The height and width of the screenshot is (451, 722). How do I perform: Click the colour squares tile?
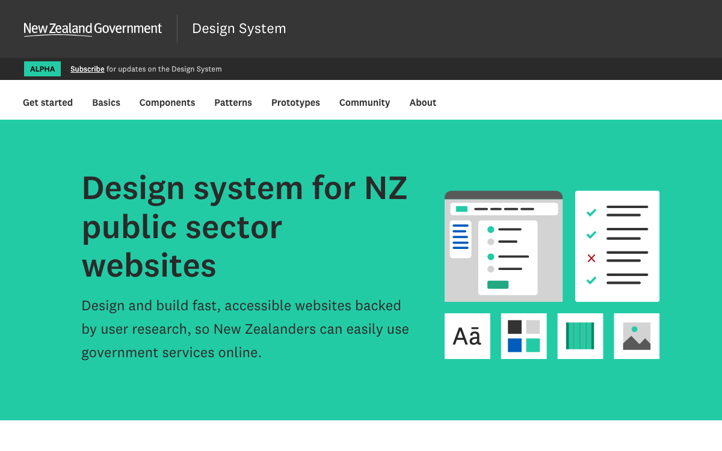tap(524, 336)
